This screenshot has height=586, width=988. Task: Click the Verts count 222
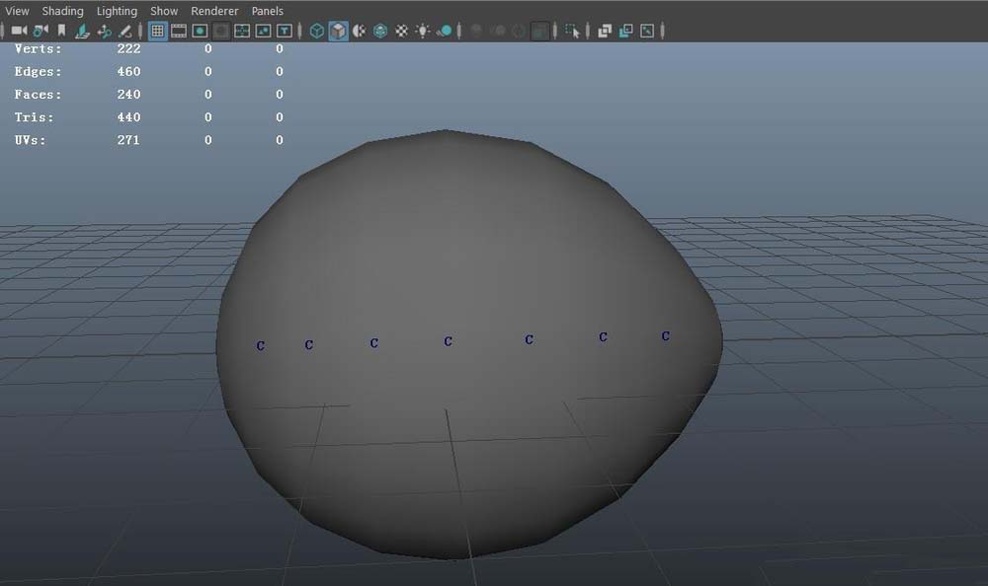[128, 48]
